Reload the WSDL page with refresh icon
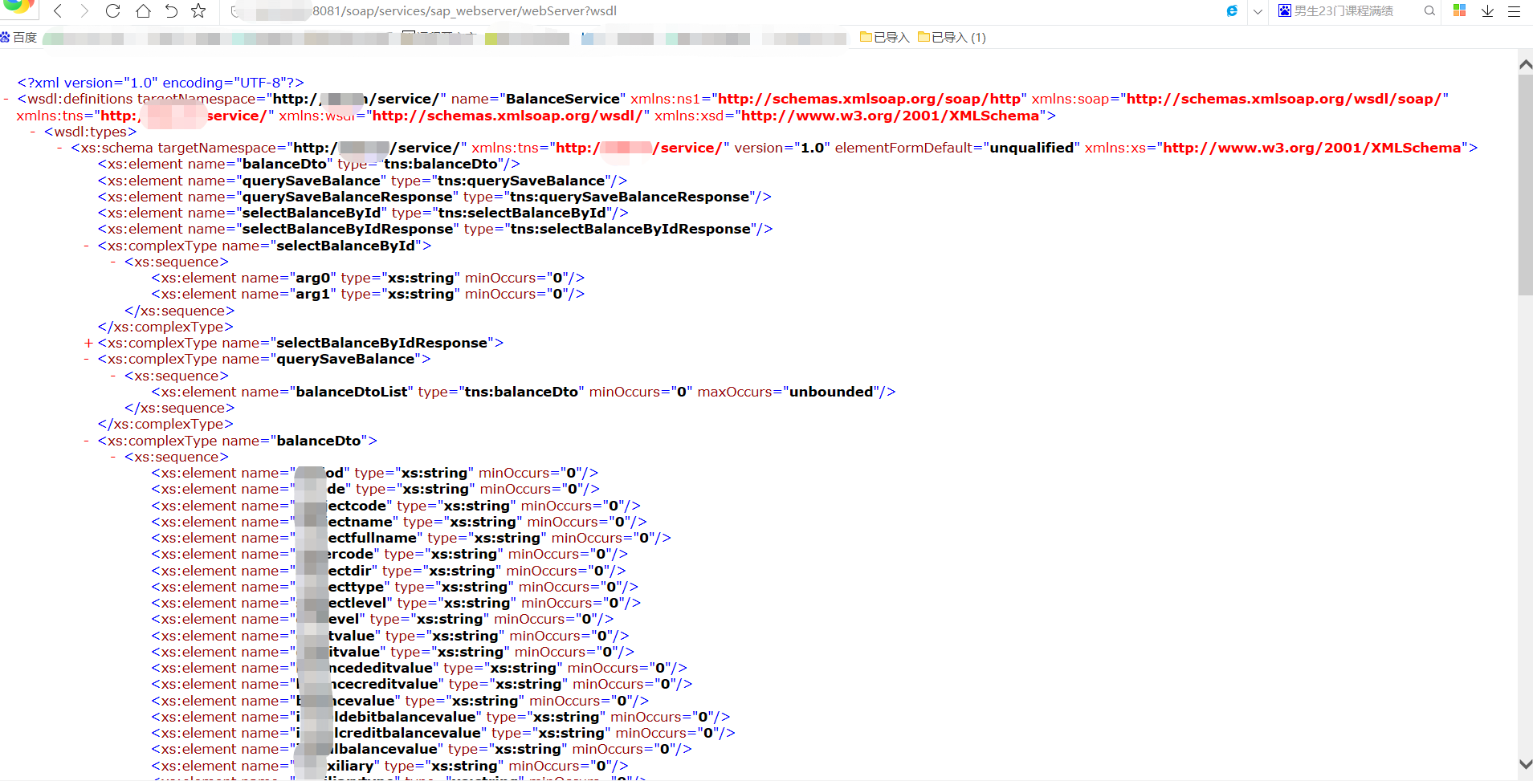The height and width of the screenshot is (781, 1533). coord(113,11)
